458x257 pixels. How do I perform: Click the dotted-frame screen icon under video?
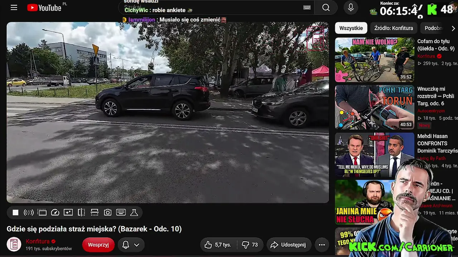(x=42, y=213)
